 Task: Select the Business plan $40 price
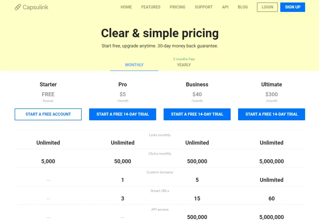[197, 94]
